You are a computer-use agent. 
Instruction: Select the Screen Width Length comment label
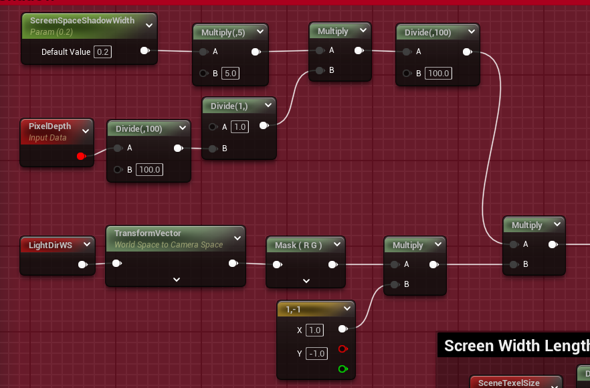coord(515,346)
